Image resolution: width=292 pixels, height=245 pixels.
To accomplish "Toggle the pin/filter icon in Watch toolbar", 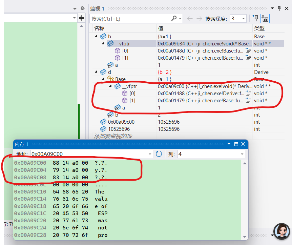I will click(x=255, y=18).
